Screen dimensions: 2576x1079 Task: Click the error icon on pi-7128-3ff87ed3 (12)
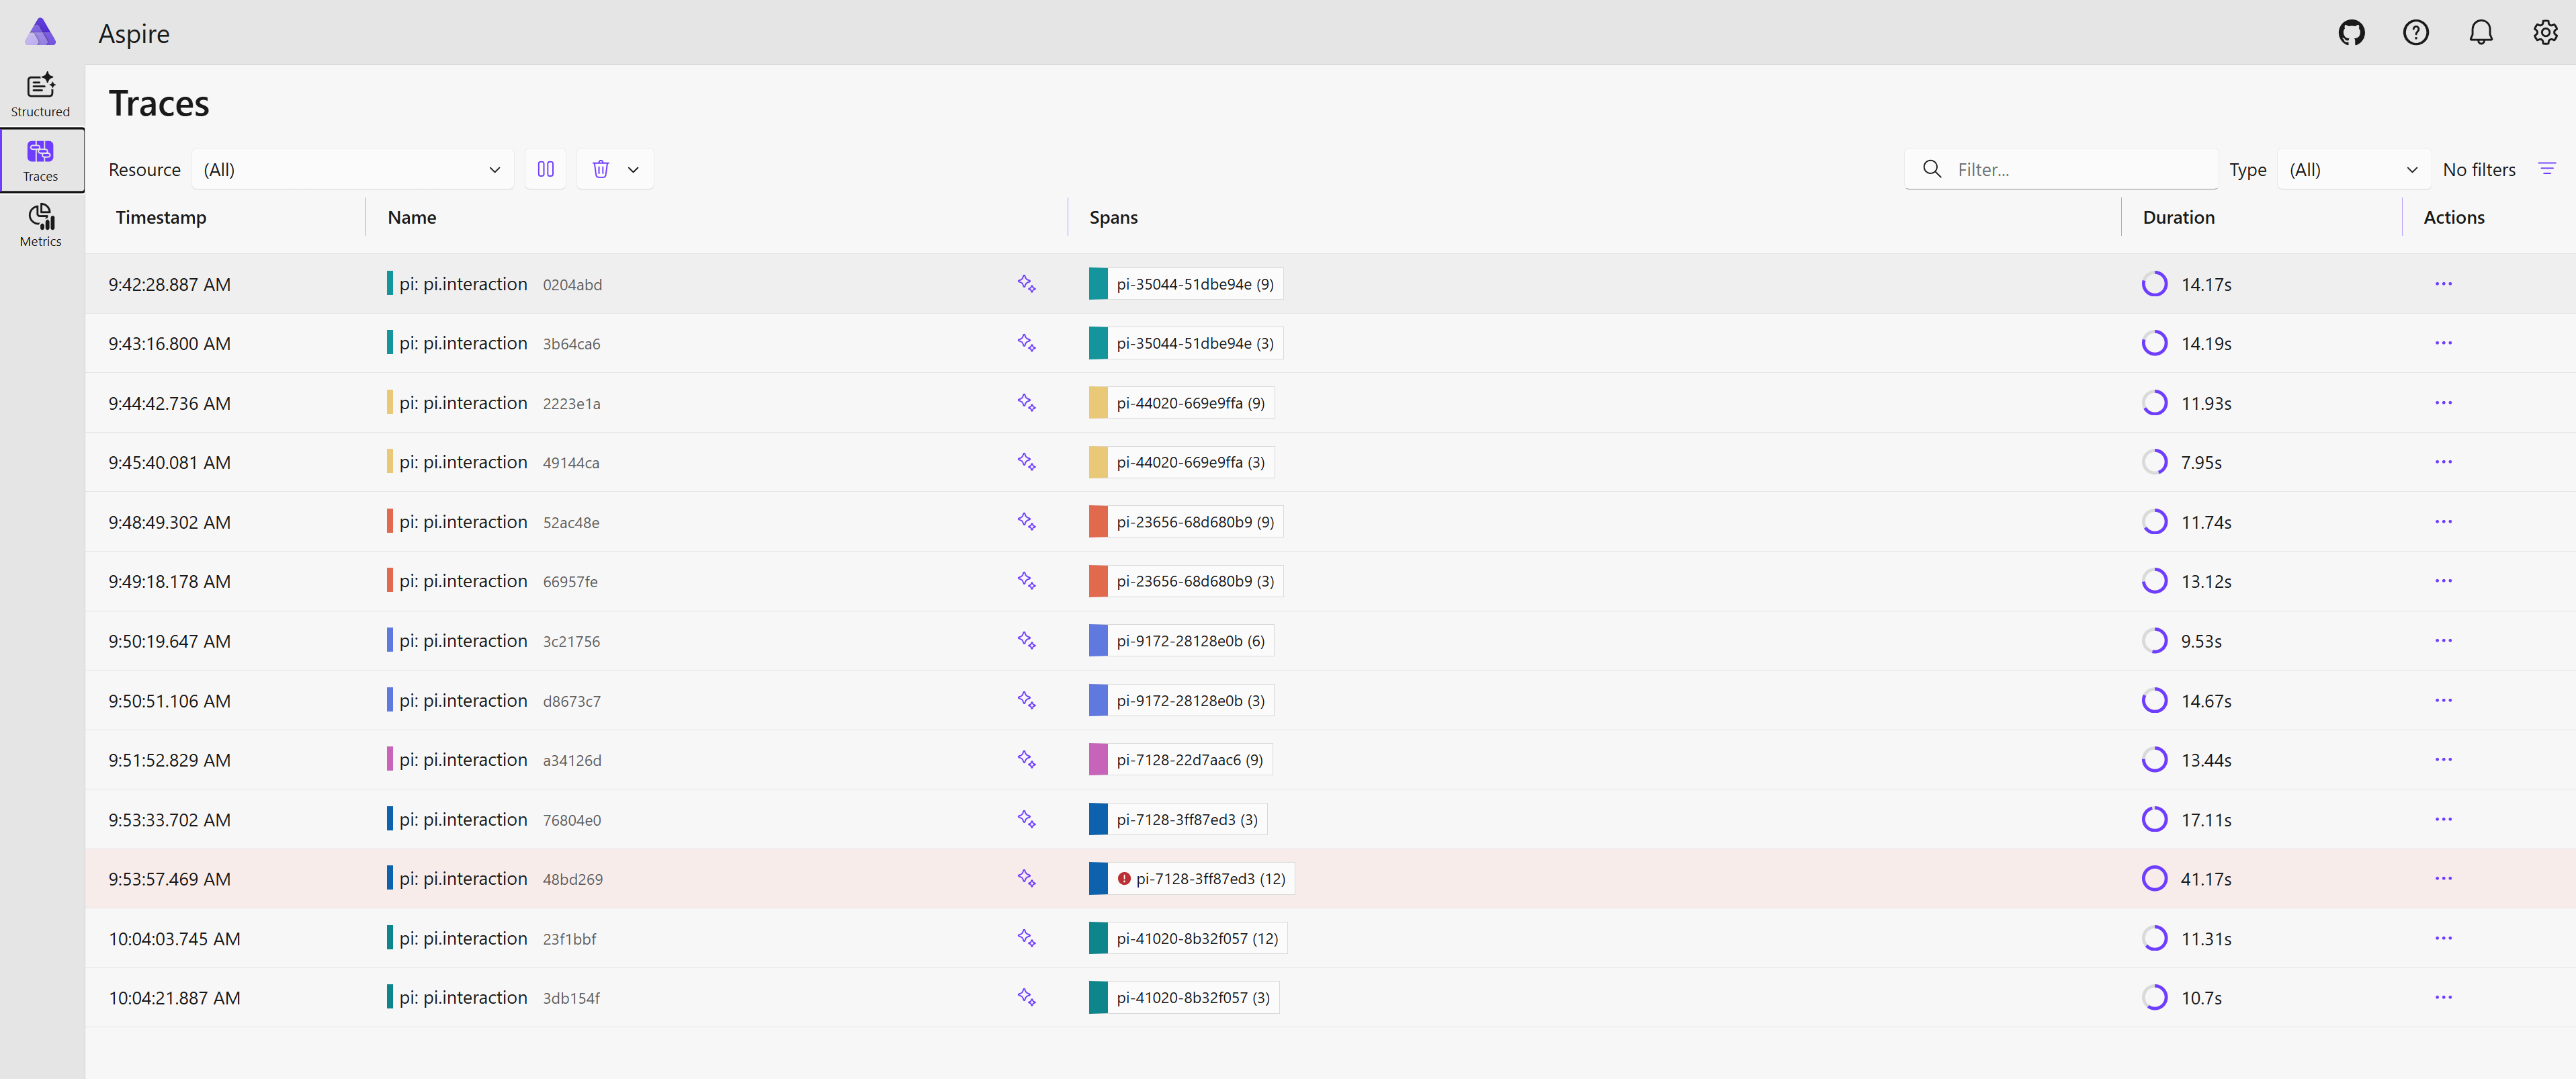[x=1124, y=879]
